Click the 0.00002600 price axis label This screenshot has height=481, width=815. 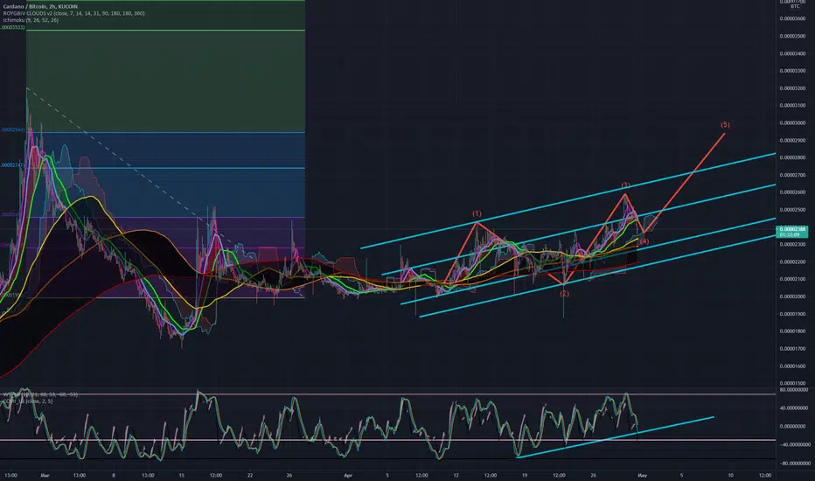coord(792,192)
